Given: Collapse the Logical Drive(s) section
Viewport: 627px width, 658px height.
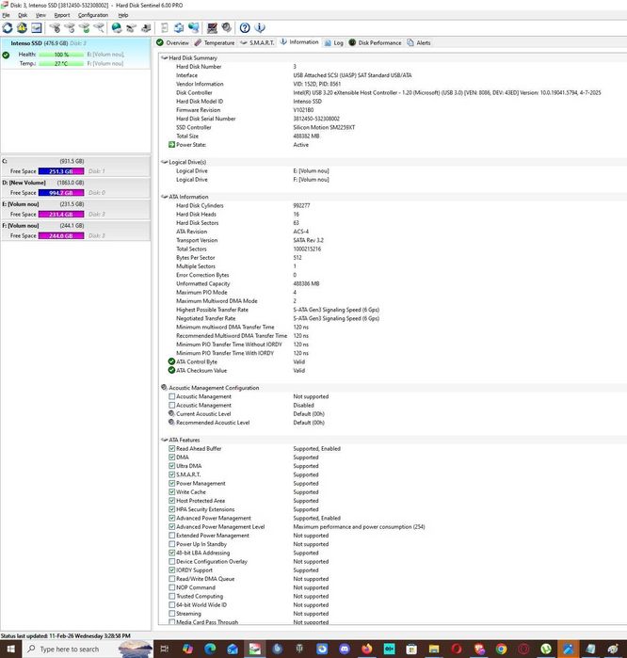Looking at the screenshot, I should click(x=164, y=162).
